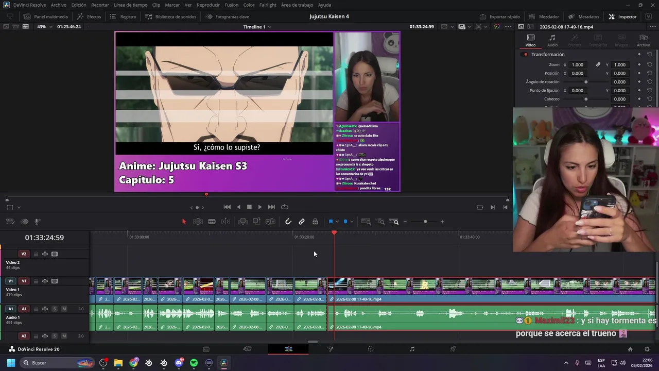
Task: Open the Archivo menu
Action: (x=58, y=5)
